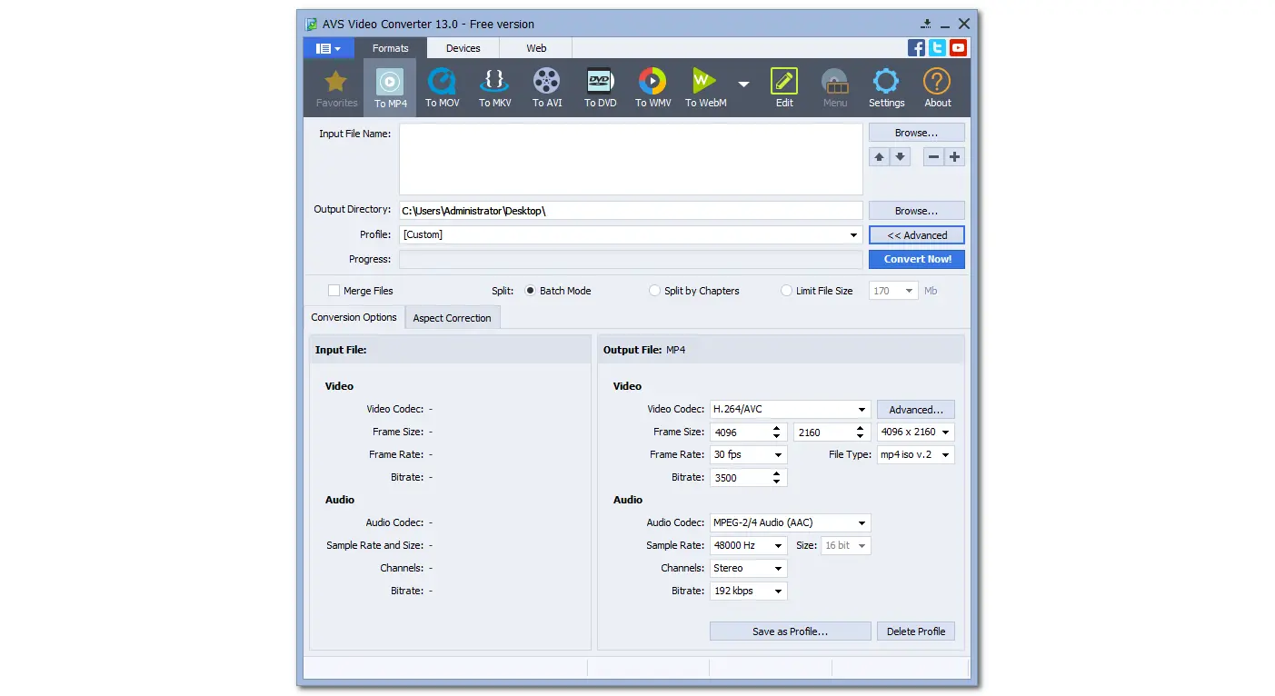Select Batch Mode radio button
This screenshot has width=1275, height=696.
[x=531, y=291]
